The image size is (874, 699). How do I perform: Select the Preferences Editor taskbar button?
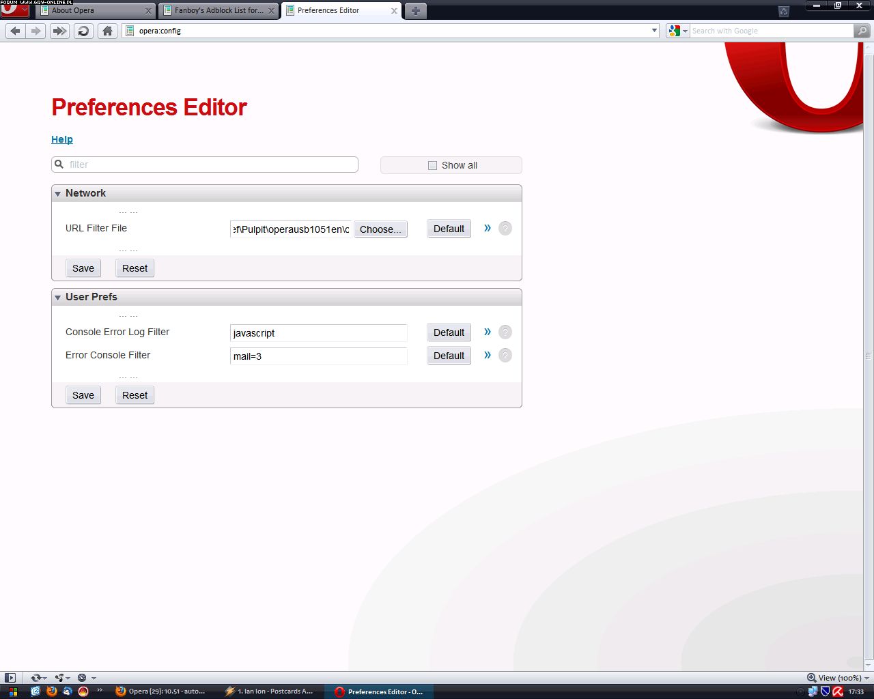coord(380,691)
